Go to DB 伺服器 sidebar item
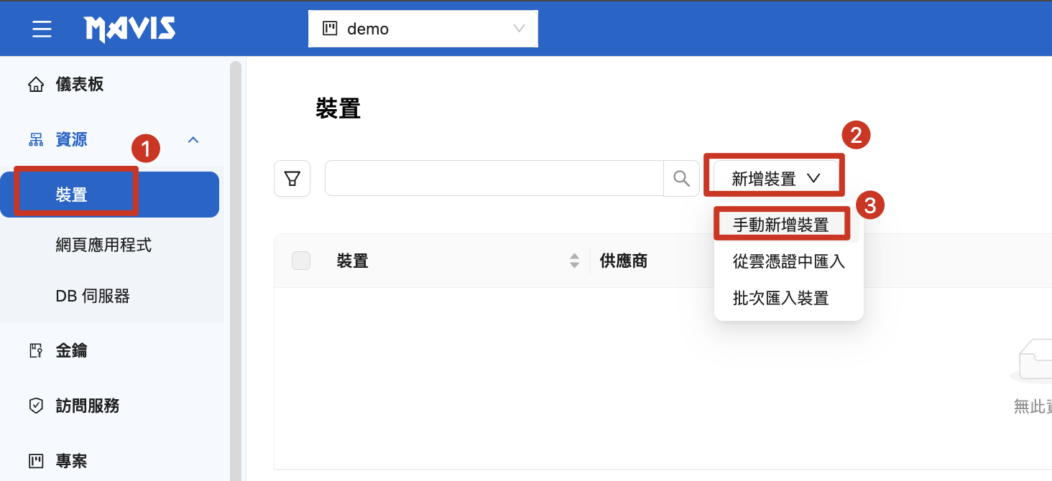 [x=93, y=296]
